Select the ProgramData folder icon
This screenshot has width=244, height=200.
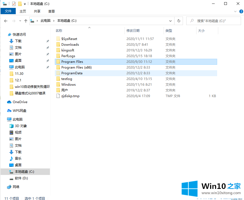click(x=58, y=73)
